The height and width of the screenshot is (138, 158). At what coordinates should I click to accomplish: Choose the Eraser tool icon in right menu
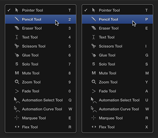click(93, 28)
